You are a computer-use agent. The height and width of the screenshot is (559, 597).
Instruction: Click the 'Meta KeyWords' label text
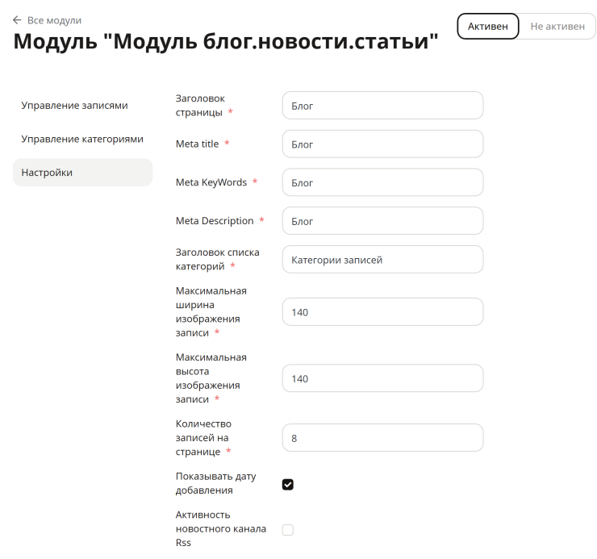211,182
